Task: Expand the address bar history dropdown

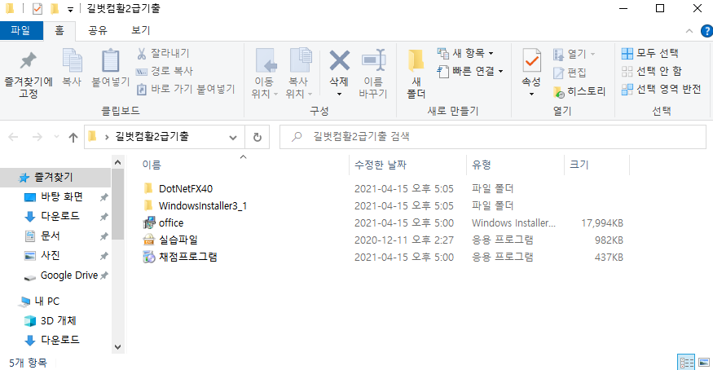Action: pos(233,137)
